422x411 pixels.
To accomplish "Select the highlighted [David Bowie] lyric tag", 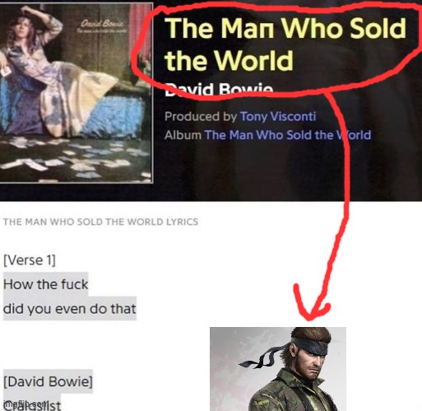I will 48,381.
